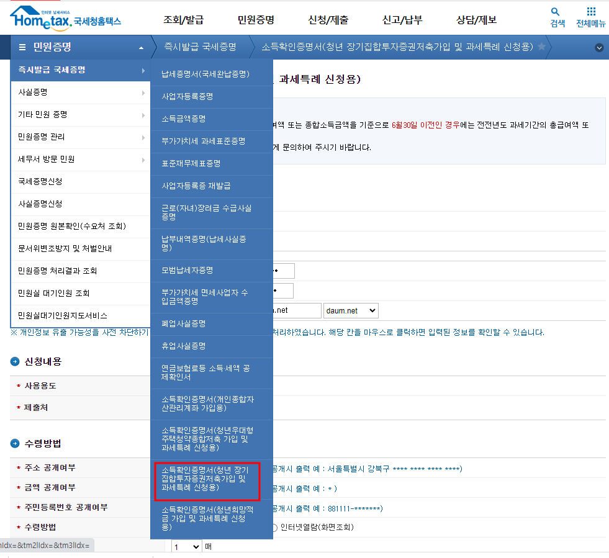Toggle the favorite star in the breadcrumb
Screen dimensions: 609x558
pyautogui.click(x=541, y=47)
